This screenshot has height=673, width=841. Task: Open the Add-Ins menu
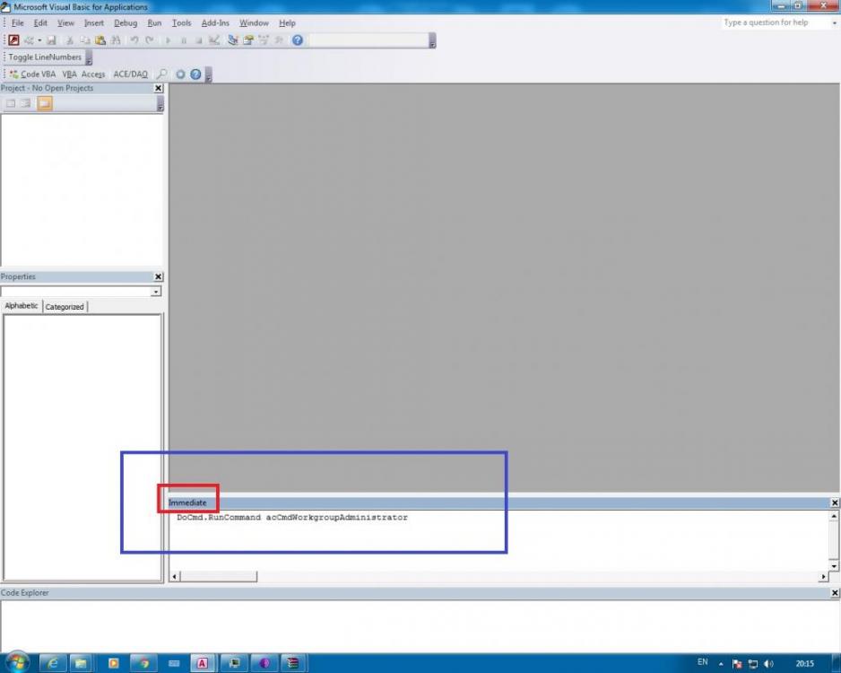pyautogui.click(x=215, y=23)
